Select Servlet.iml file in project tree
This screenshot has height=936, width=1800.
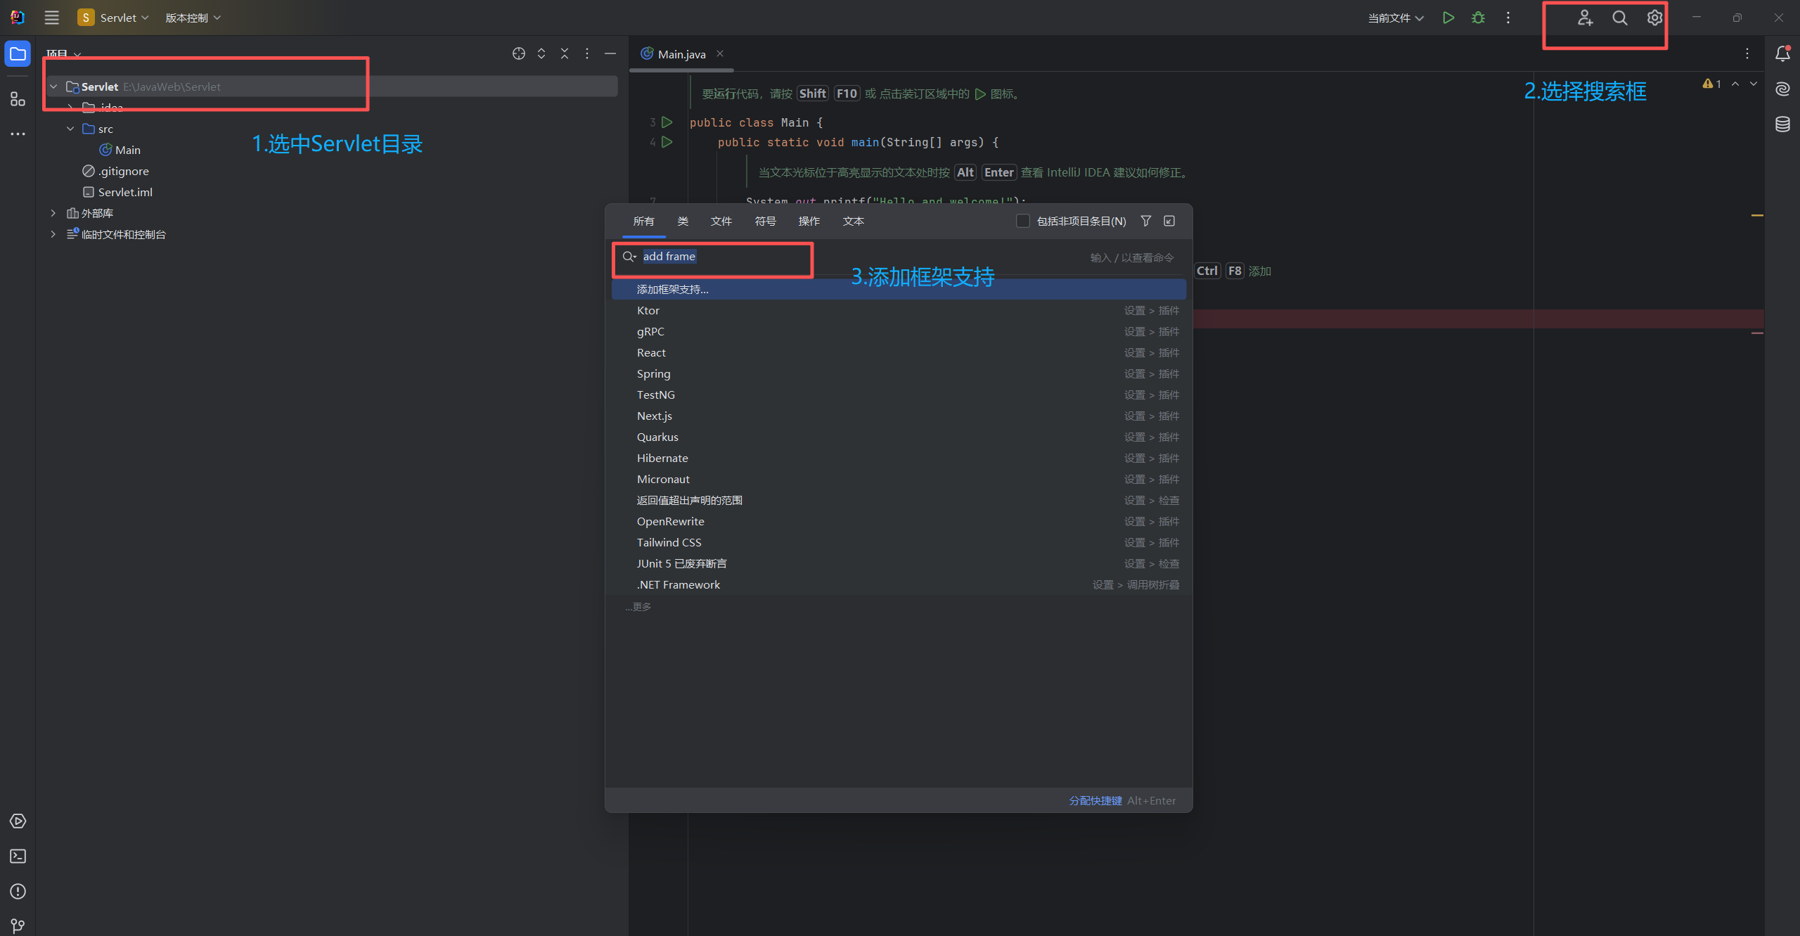pos(124,192)
